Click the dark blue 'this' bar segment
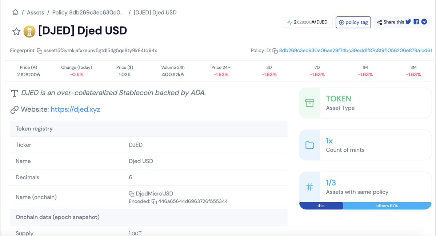 tap(321, 206)
